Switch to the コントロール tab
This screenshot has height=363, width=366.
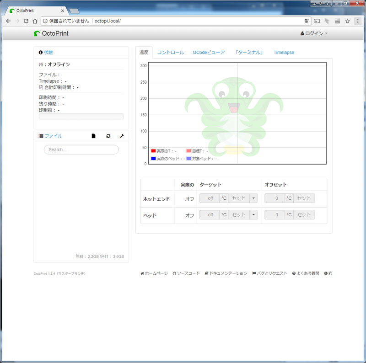coord(170,53)
